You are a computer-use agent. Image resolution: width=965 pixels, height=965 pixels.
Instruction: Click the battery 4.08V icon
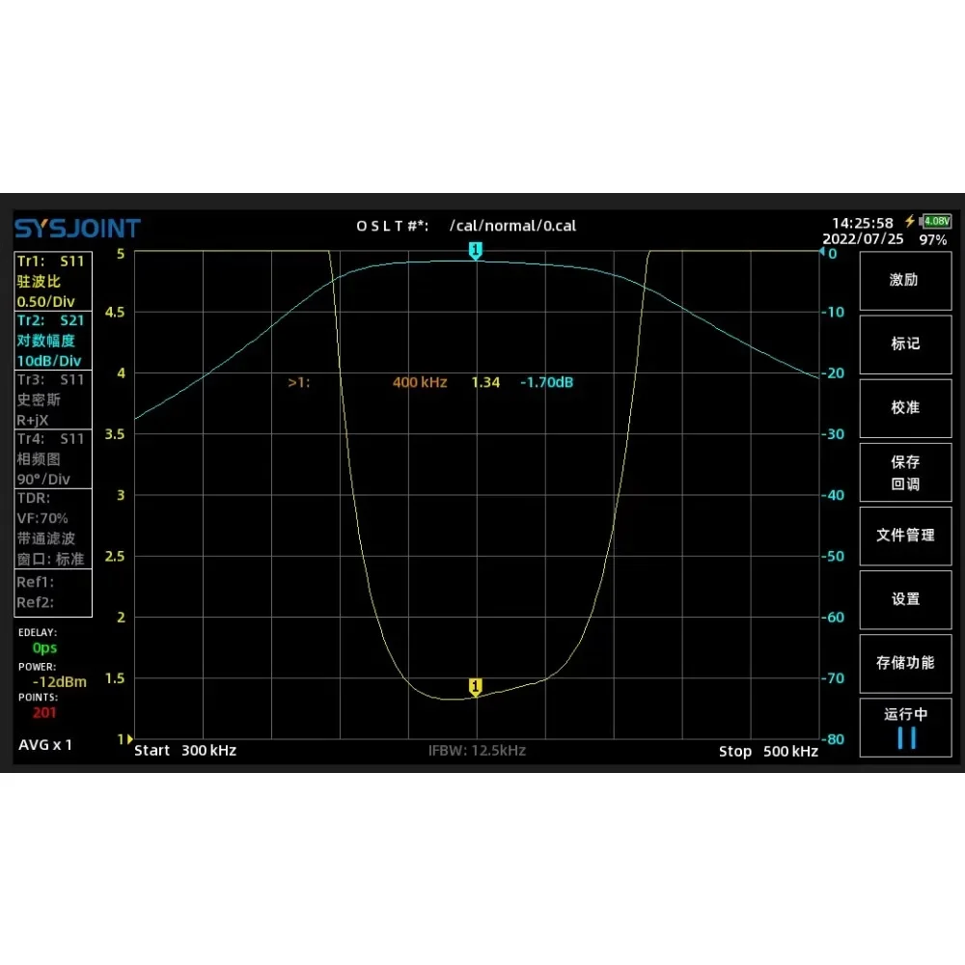click(x=935, y=221)
